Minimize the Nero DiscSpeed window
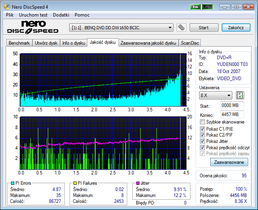Viewport: 258px width, 210px height. pyautogui.click(x=224, y=7)
